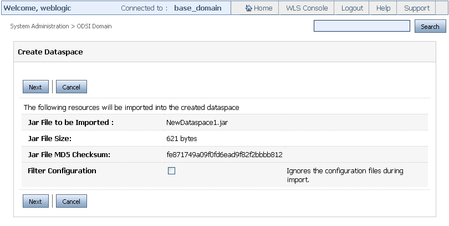Open System Administration breadcrumb link
The image size is (449, 226).
pos(39,26)
